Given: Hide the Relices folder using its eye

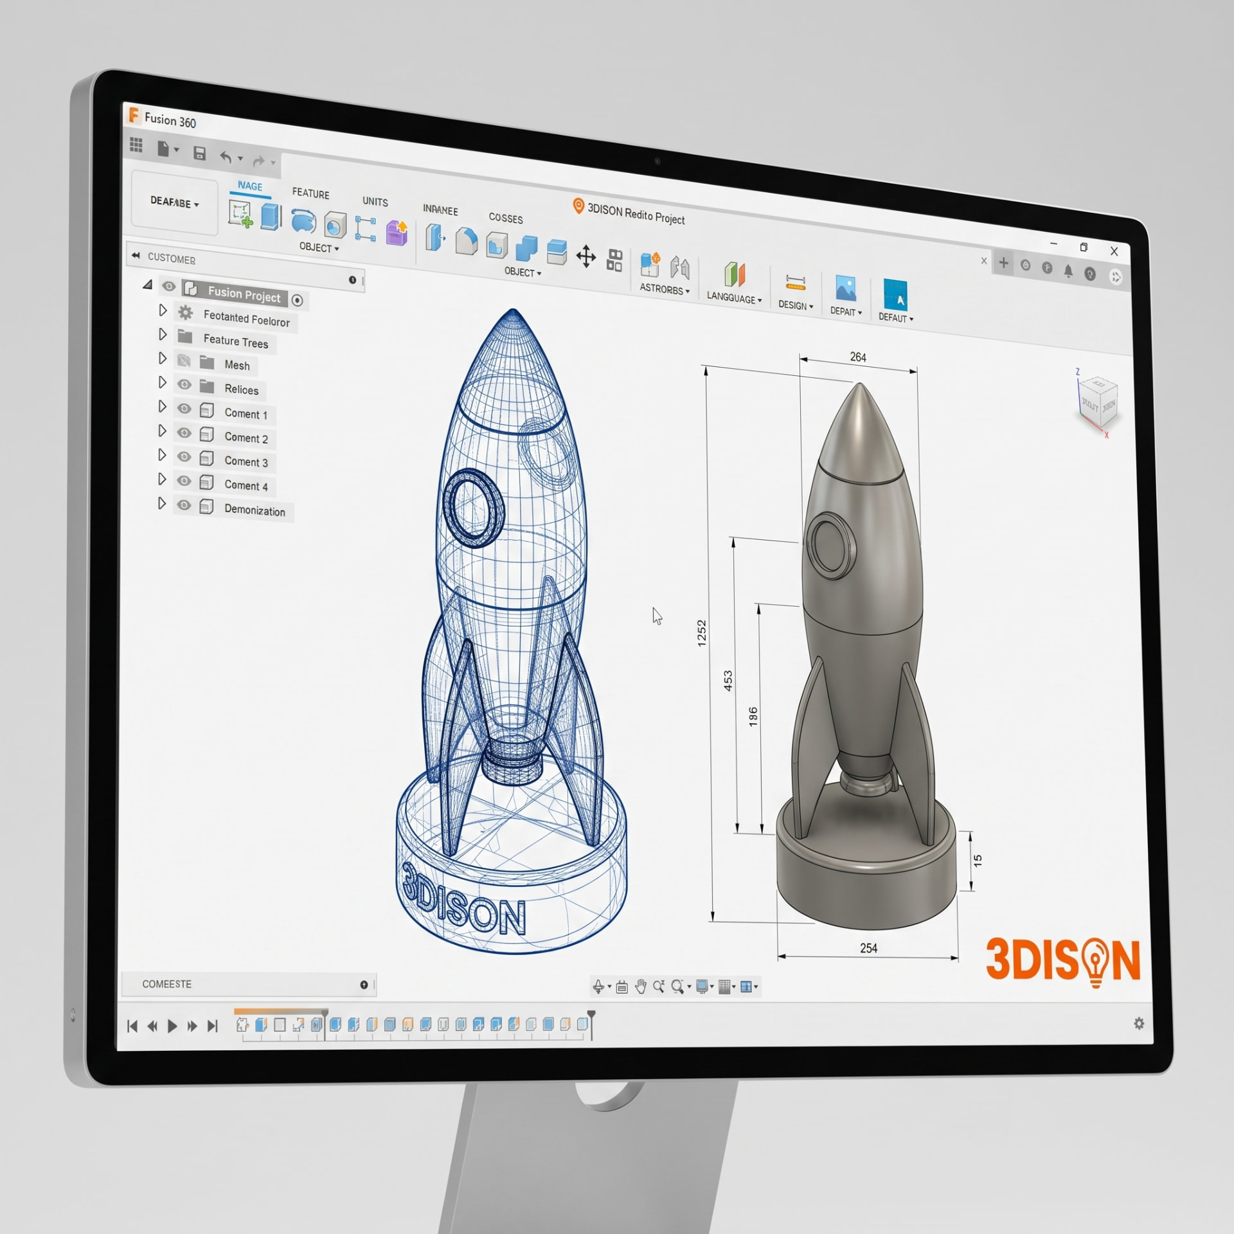Looking at the screenshot, I should 184,384.
